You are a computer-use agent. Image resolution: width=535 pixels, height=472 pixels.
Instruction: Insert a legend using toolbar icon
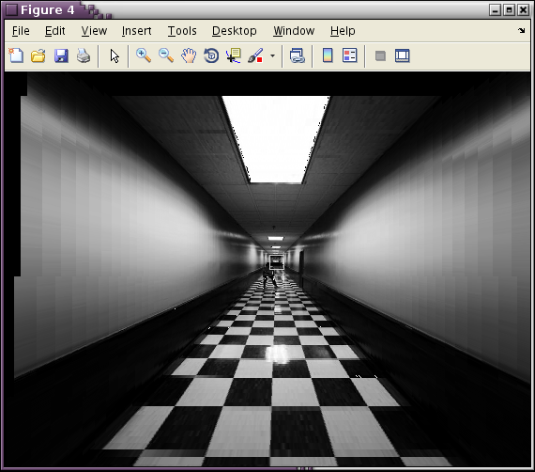(350, 55)
